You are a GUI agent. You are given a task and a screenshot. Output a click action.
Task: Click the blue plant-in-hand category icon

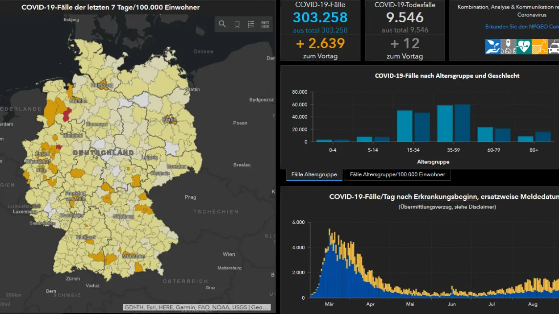click(492, 46)
